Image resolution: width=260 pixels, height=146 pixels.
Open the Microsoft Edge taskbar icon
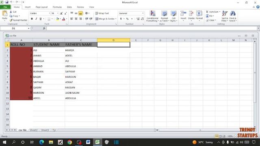click(x=41, y=142)
